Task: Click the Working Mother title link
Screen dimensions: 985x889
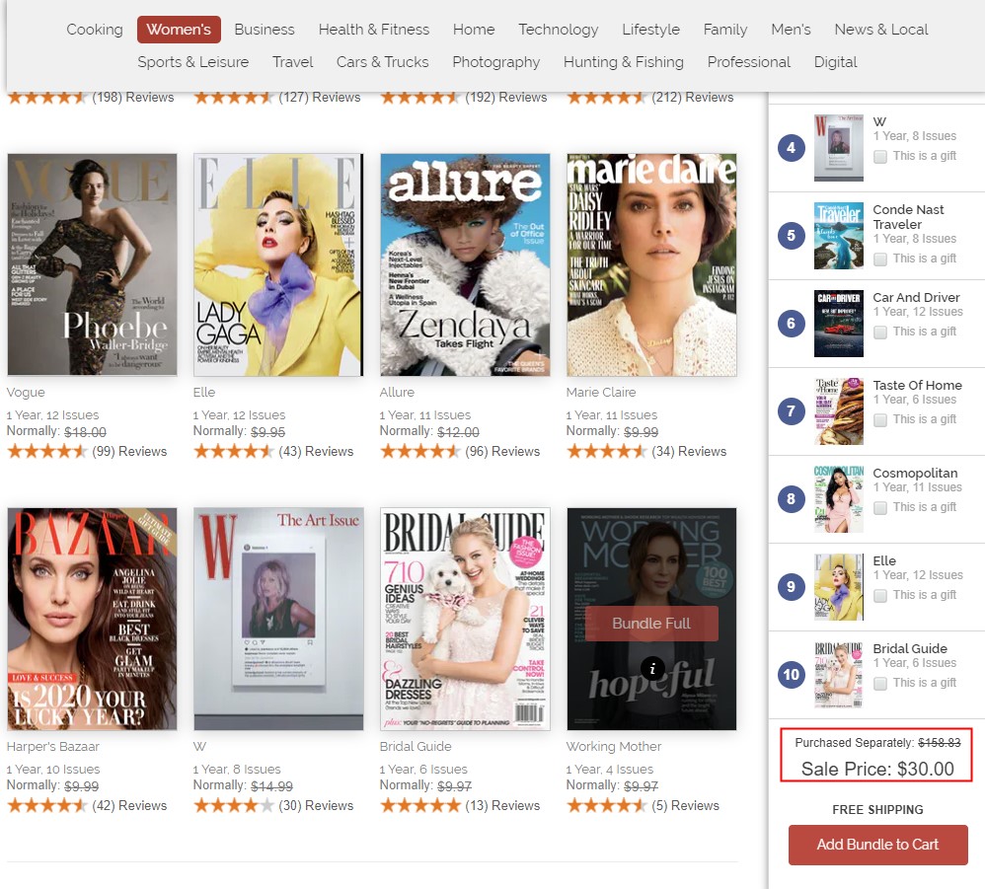Action: pos(614,747)
